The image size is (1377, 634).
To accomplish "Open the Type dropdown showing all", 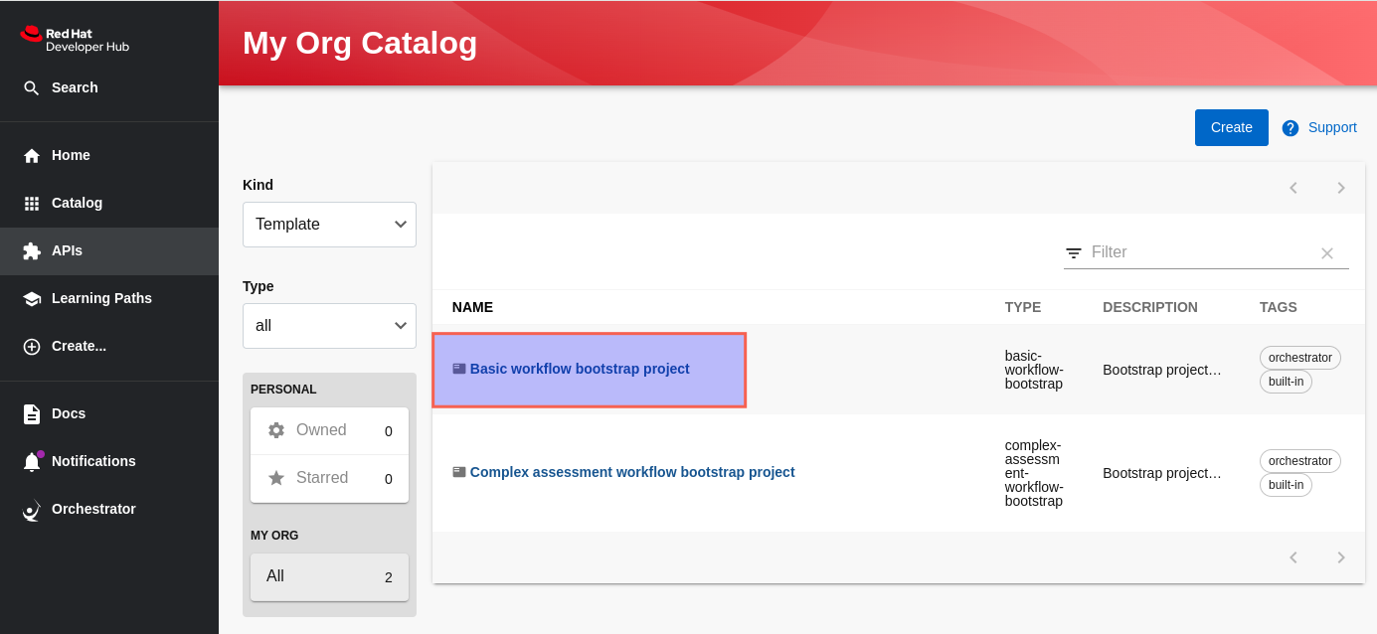I will click(329, 326).
